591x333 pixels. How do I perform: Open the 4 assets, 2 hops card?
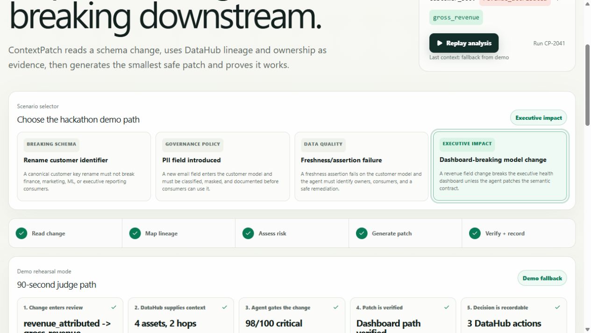181,315
